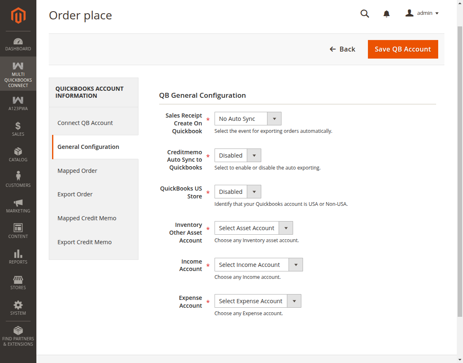Open Customers person icon
Screen dimensions: 463x363
pos(18,177)
